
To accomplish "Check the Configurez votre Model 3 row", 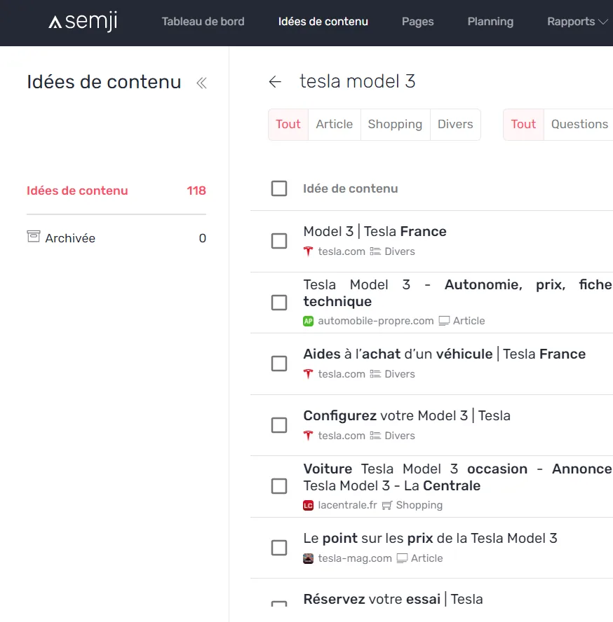I will point(279,425).
